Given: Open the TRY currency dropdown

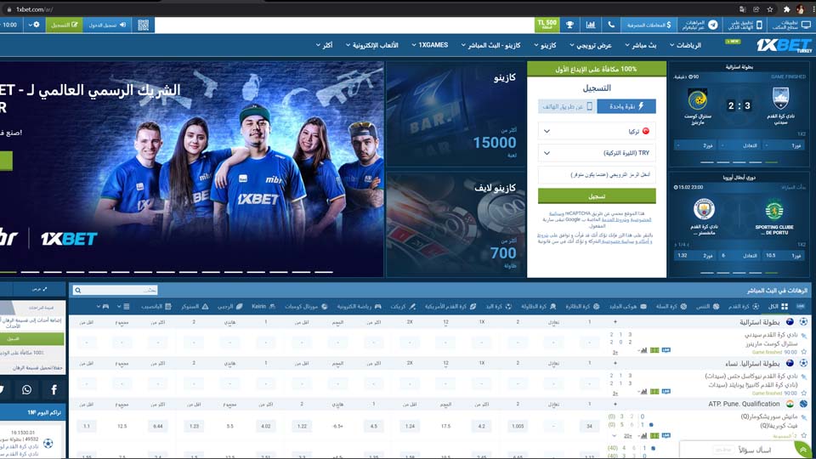Looking at the screenshot, I should pos(597,153).
